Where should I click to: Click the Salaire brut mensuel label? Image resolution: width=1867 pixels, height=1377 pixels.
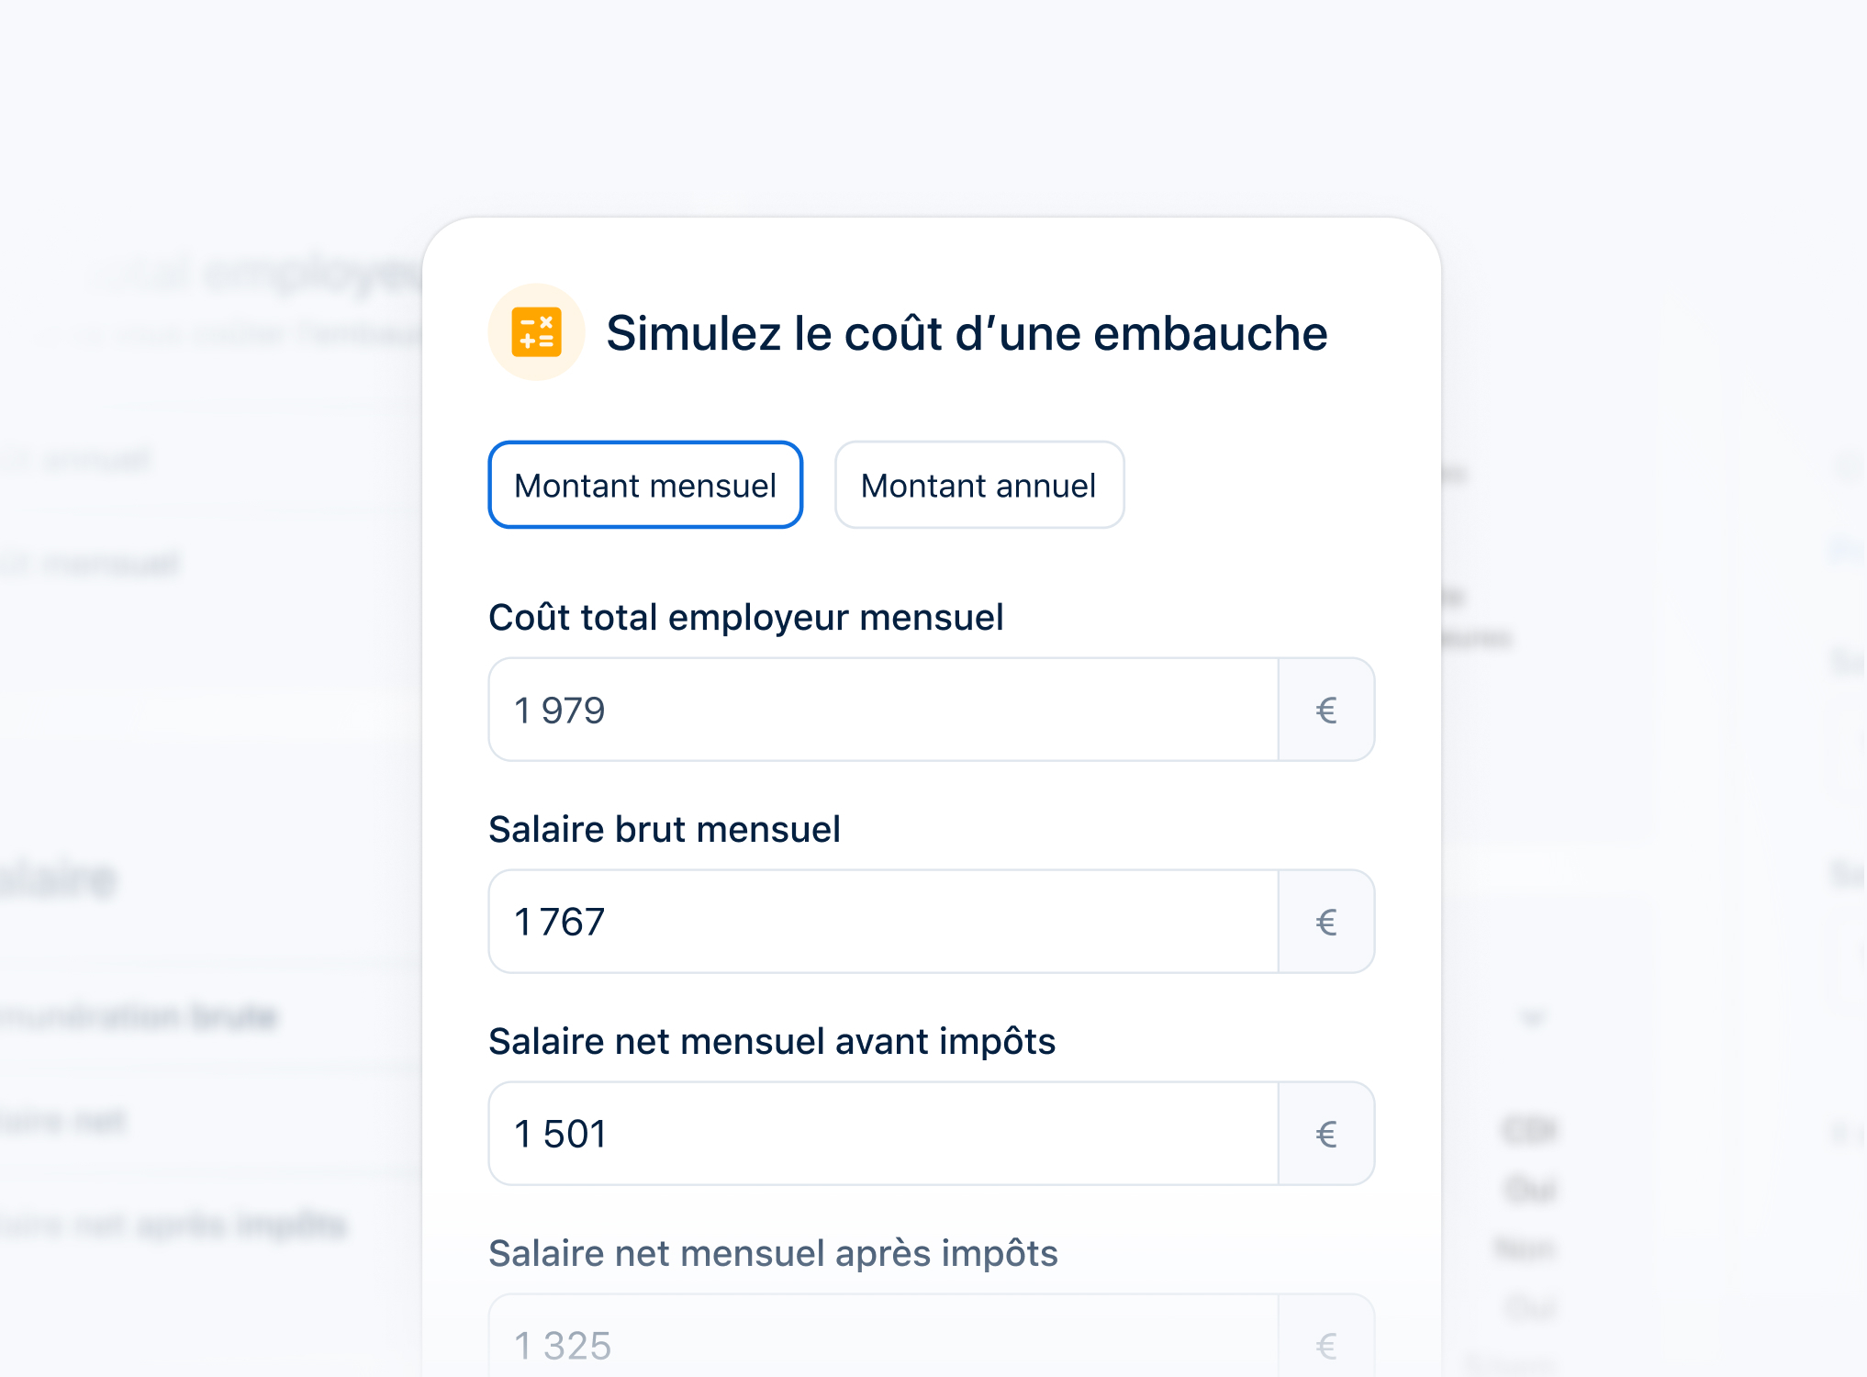pyautogui.click(x=664, y=829)
